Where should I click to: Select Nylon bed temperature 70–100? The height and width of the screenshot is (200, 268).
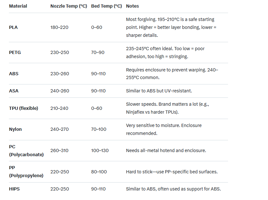pos(99,129)
